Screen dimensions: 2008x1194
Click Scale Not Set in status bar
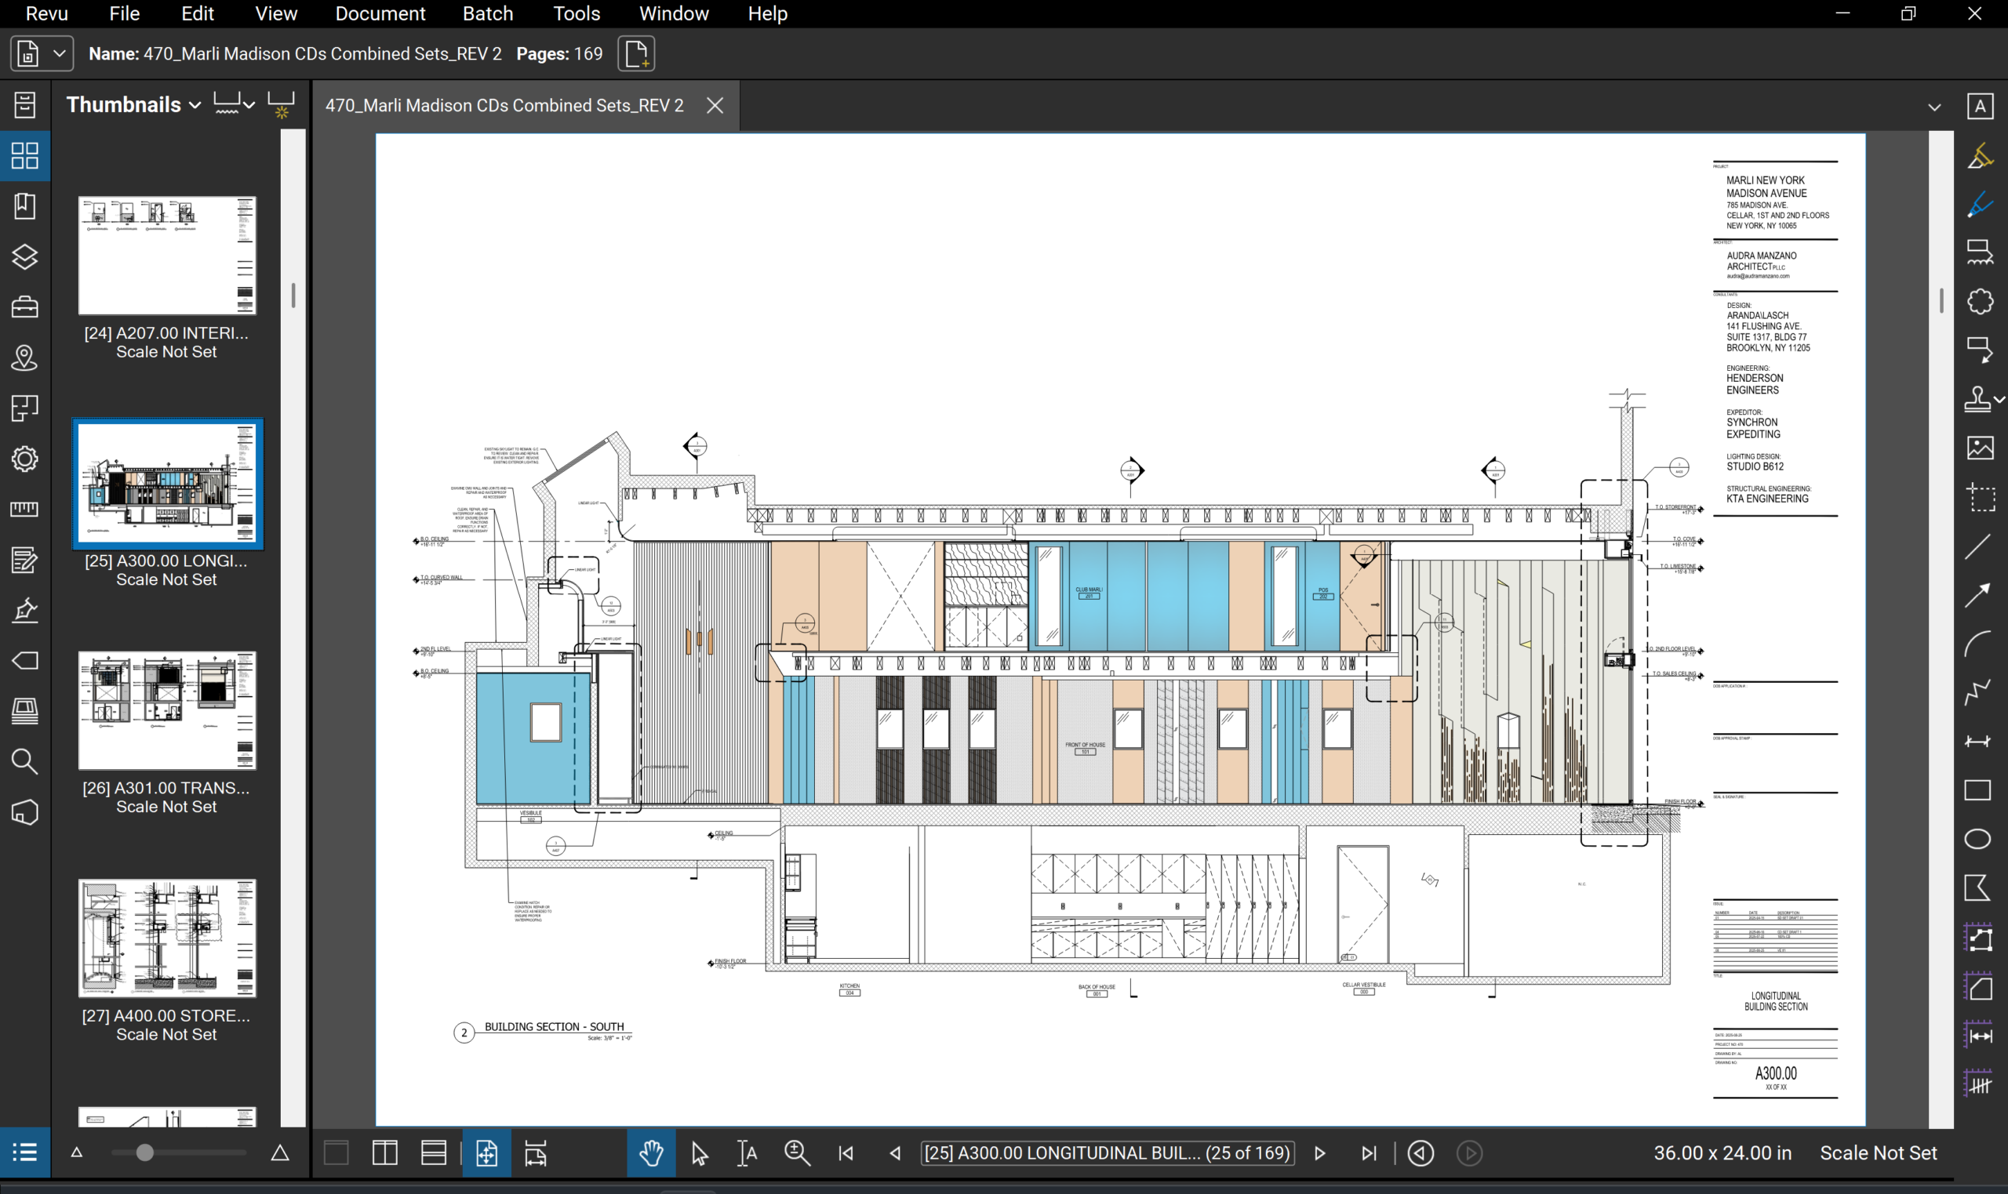click(1879, 1153)
